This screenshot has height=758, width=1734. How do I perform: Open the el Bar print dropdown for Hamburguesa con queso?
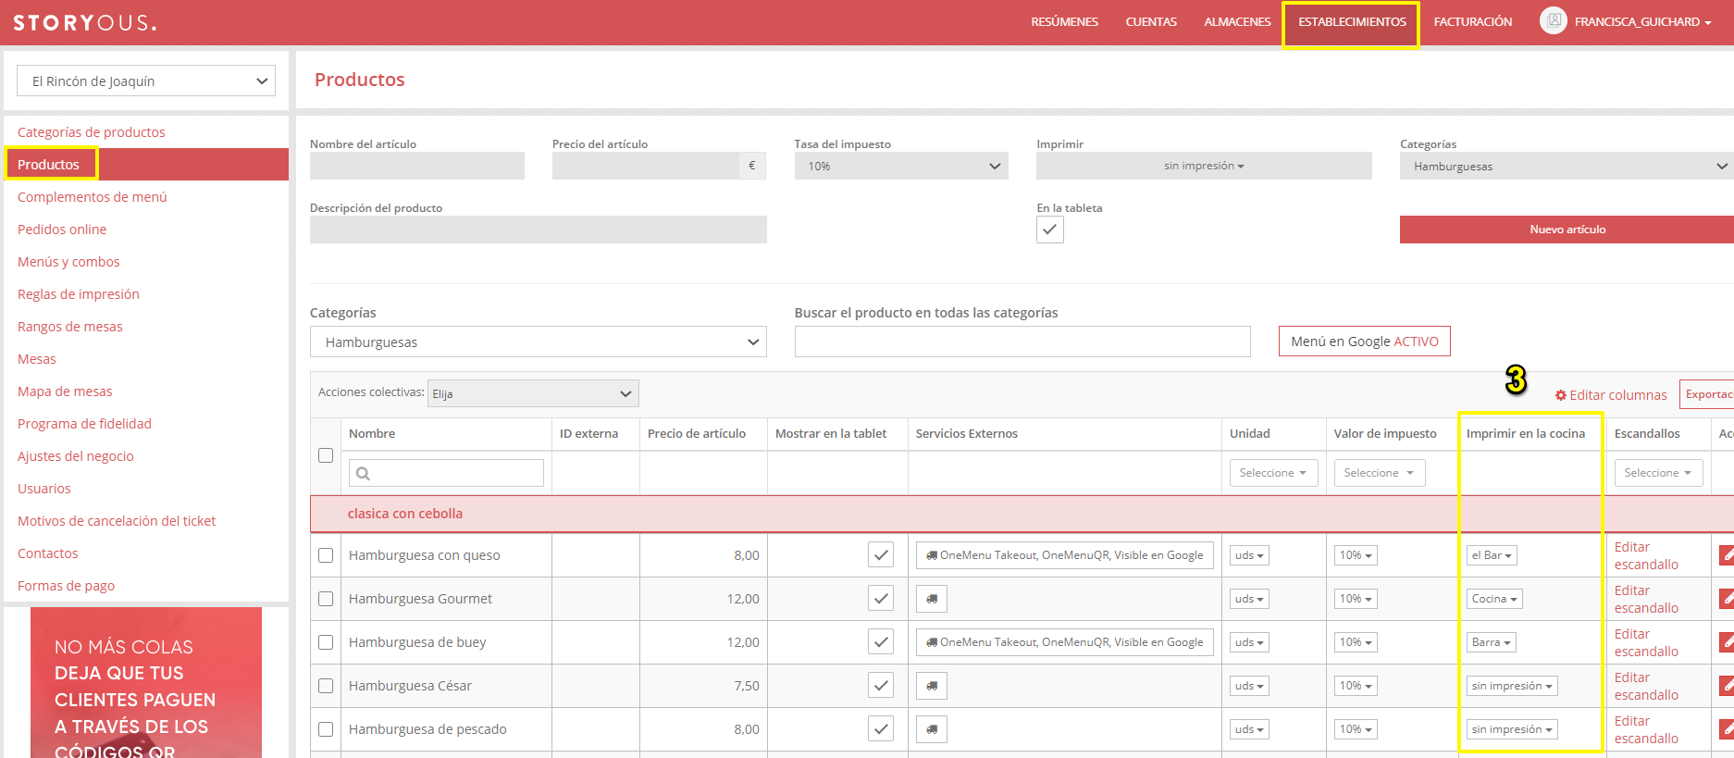(x=1492, y=555)
